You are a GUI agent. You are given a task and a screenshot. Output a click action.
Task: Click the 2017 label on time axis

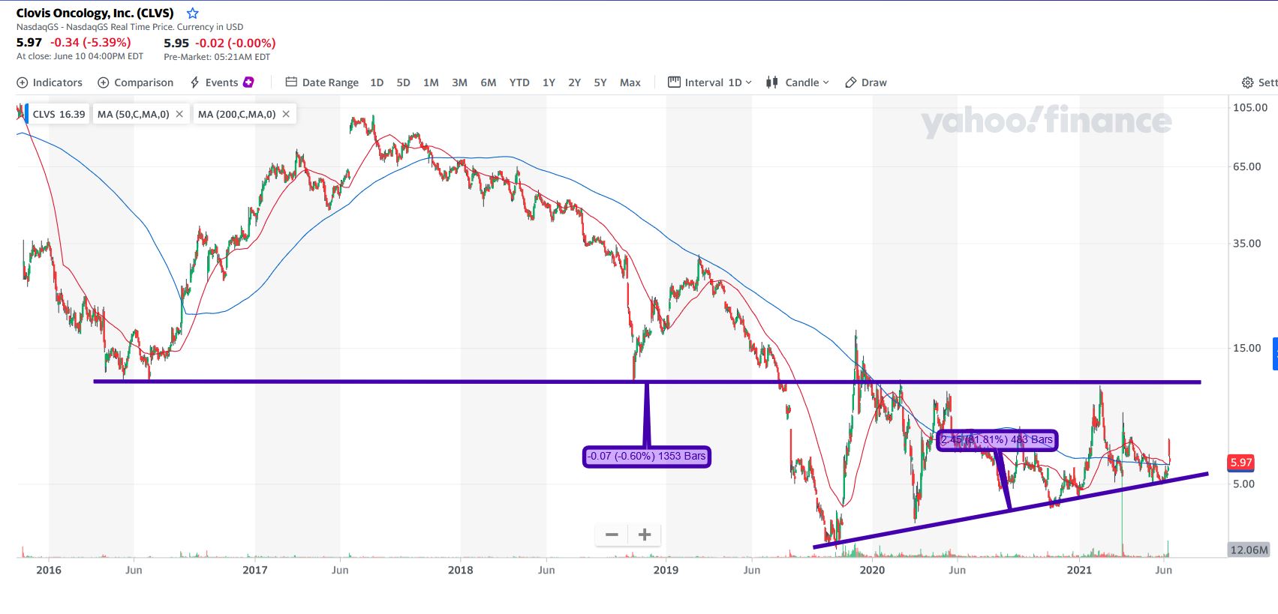pyautogui.click(x=255, y=570)
